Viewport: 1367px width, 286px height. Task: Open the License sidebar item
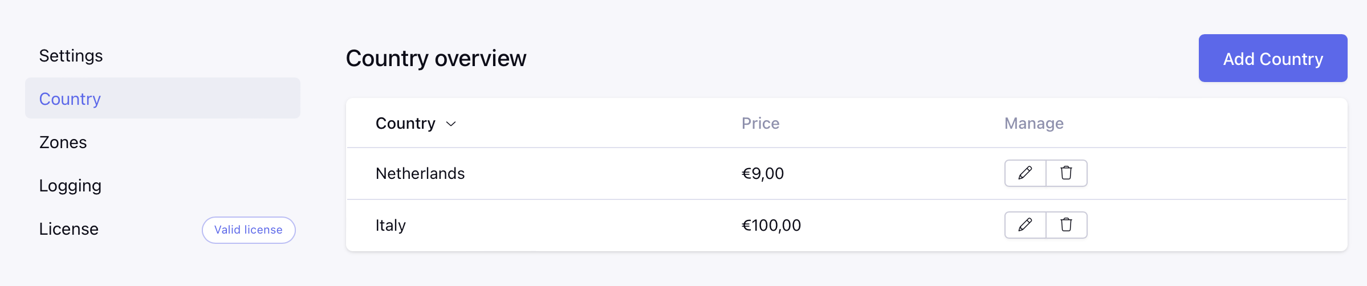pos(68,229)
